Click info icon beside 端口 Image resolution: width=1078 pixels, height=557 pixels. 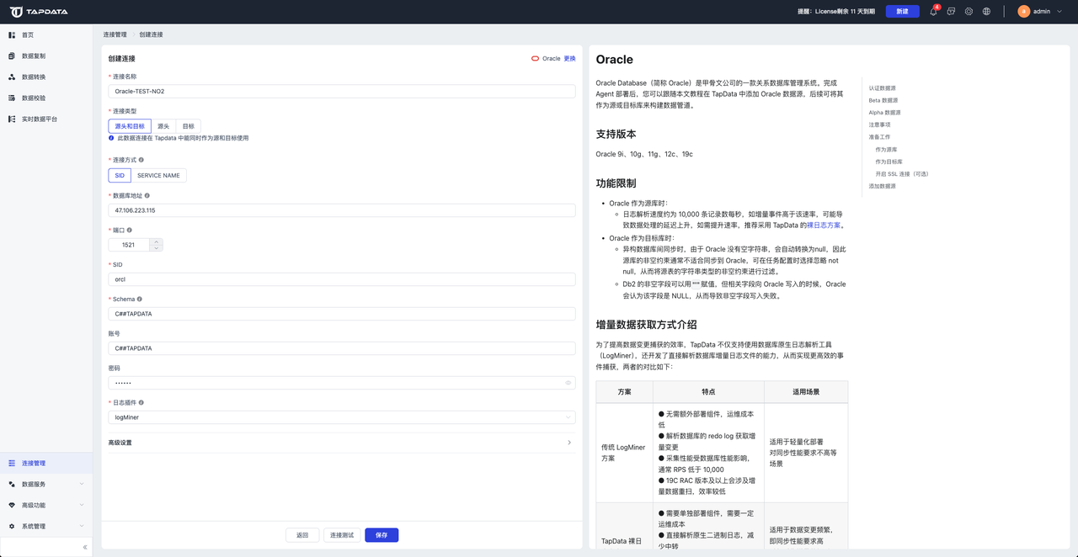click(x=129, y=230)
